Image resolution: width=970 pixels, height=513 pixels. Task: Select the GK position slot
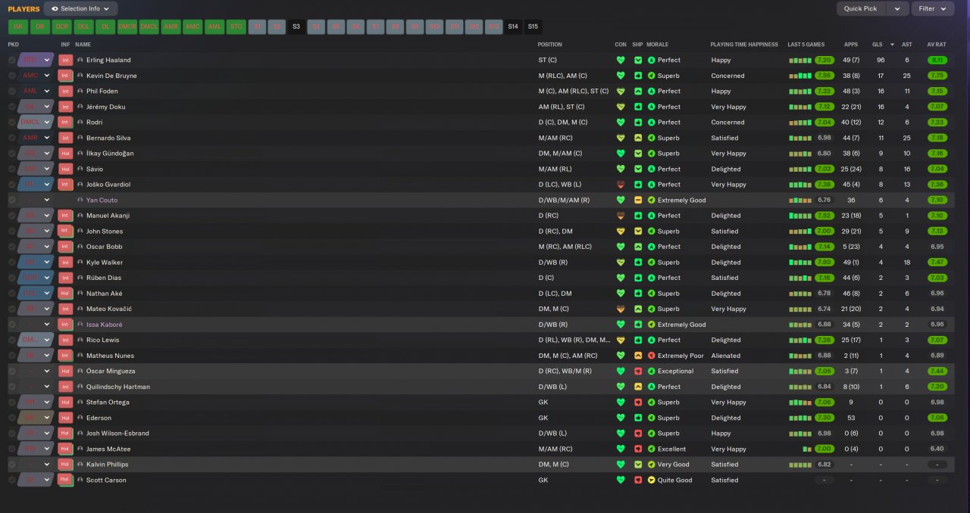18,26
